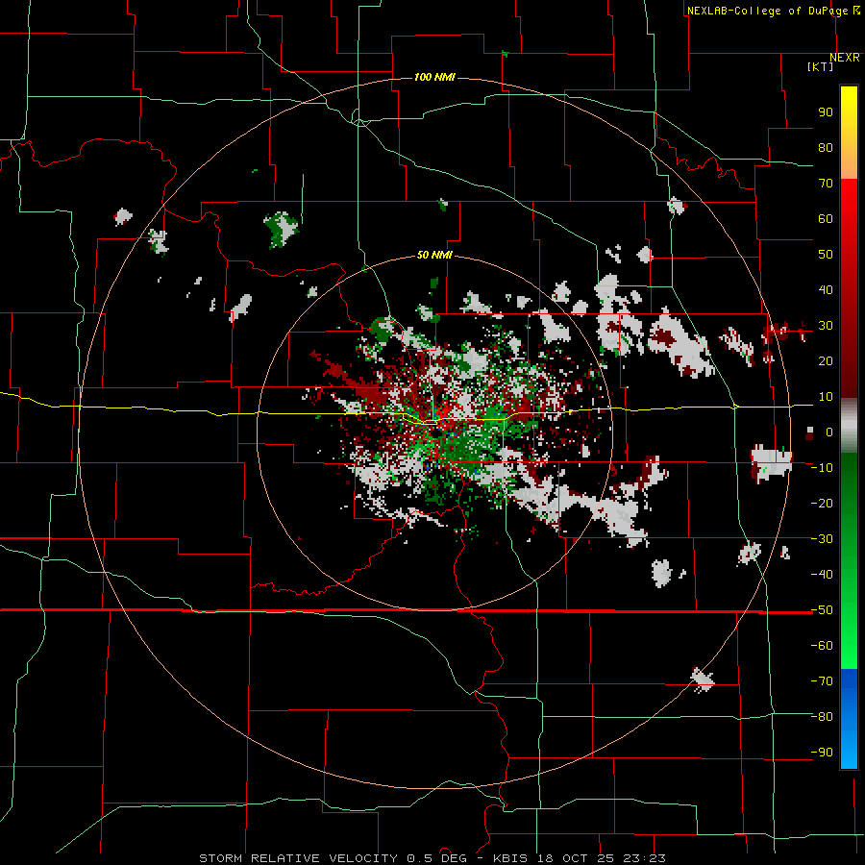
Task: Select the 80 value on velocity scale
Action: [826, 148]
